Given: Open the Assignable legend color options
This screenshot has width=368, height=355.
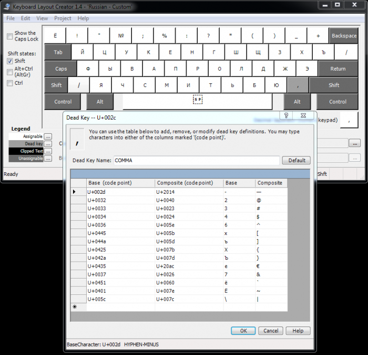Looking at the screenshot, I should pos(48,136).
